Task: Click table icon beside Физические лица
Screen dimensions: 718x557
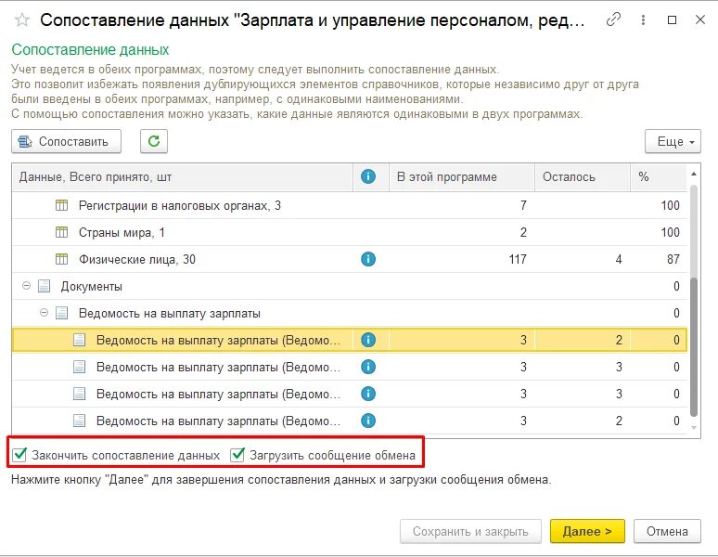Action: [61, 259]
